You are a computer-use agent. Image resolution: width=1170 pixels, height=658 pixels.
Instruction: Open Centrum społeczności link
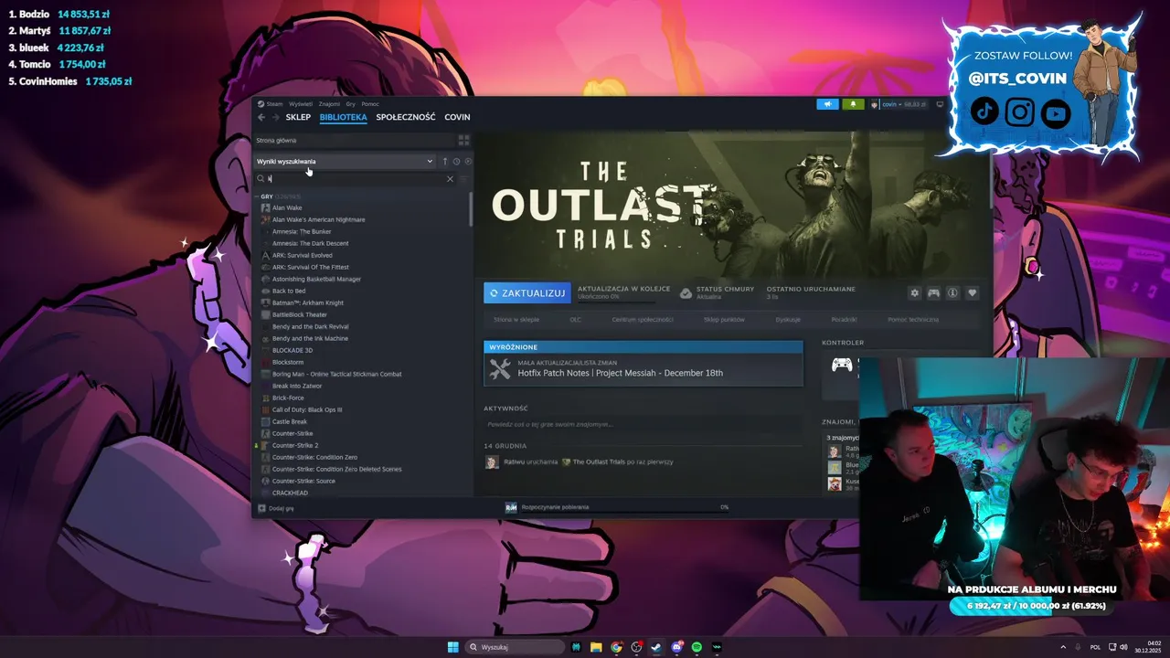(643, 320)
